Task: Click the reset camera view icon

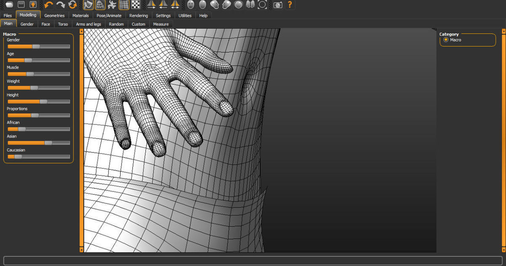Action: (x=262, y=5)
